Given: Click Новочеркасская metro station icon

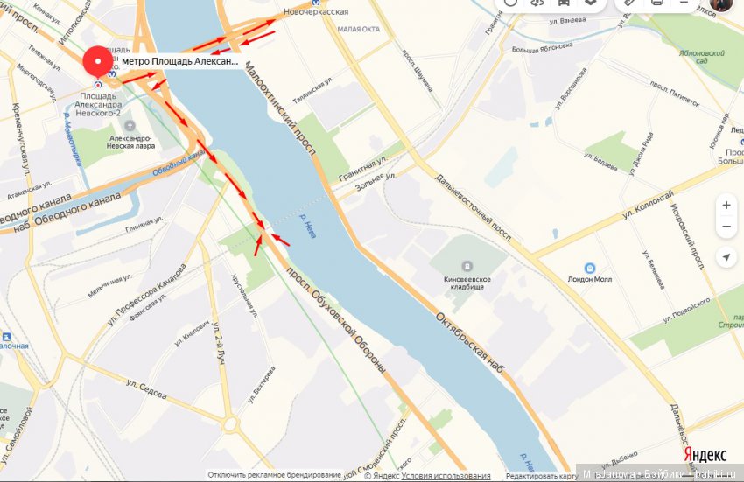Looking at the screenshot, I should click(x=316, y=3).
